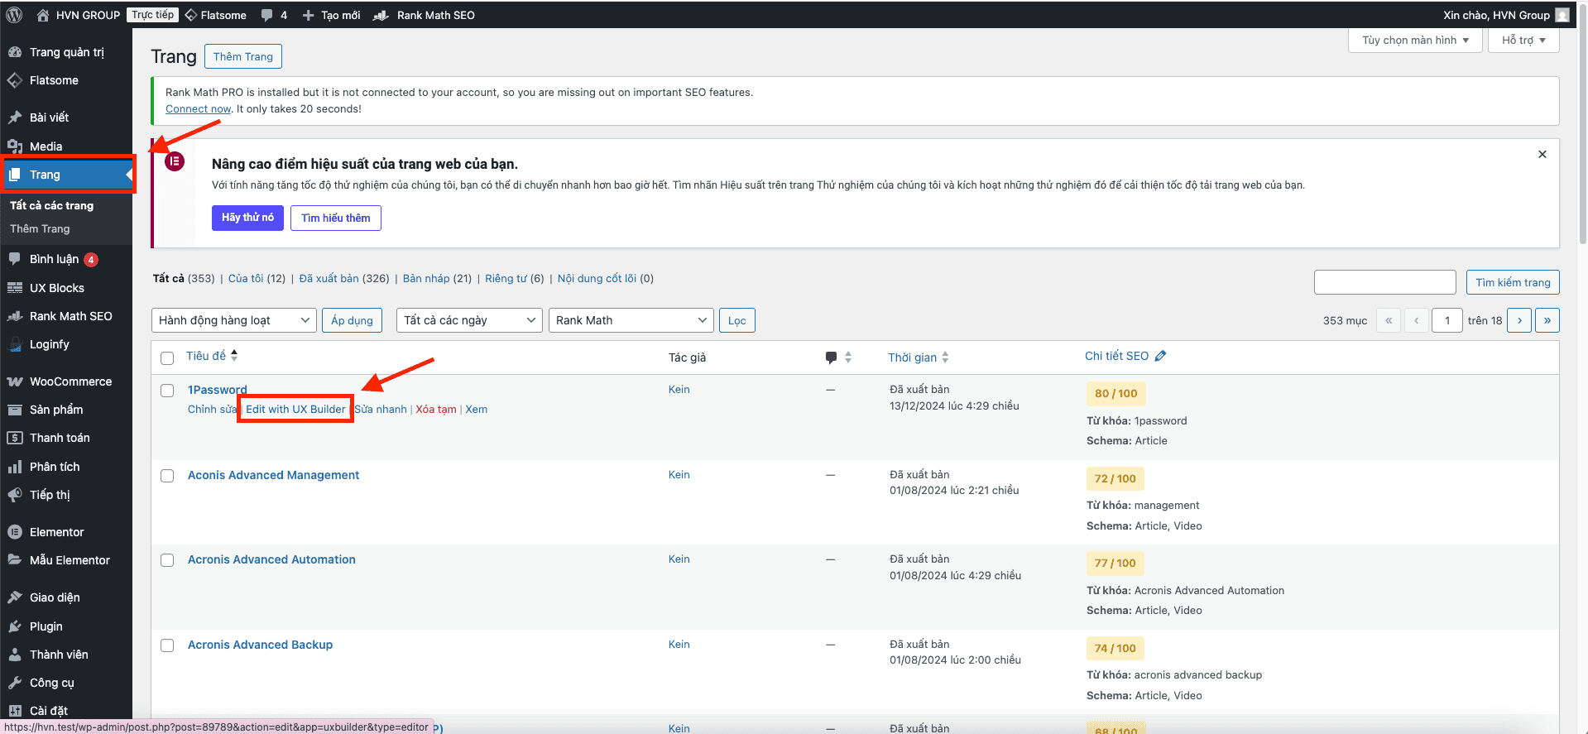Open Rank Math SEO in admin bar
The image size is (1588, 734).
pos(425,15)
